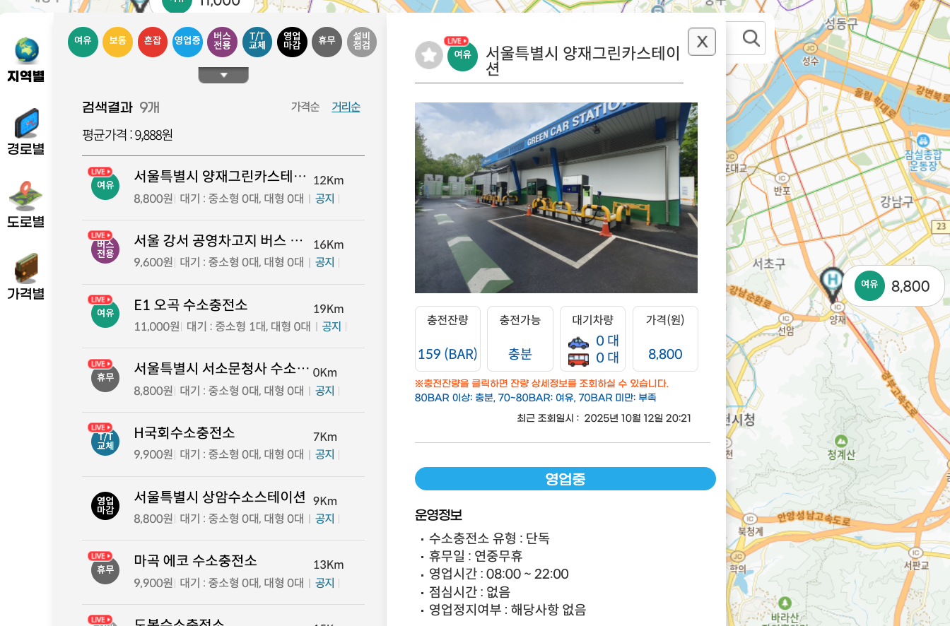Click the 대기차량 waiting vehicles box
The width and height of the screenshot is (950, 626).
[592, 338]
